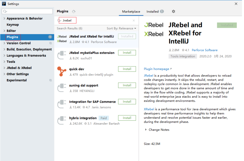The image size is (244, 161).
Task: Click the version 2020.2.0 text
Action: (205, 56)
